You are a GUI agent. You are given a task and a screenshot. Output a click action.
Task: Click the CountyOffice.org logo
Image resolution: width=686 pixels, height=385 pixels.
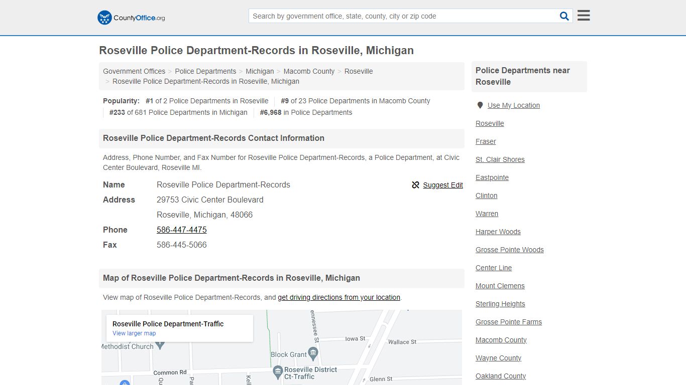[131, 18]
